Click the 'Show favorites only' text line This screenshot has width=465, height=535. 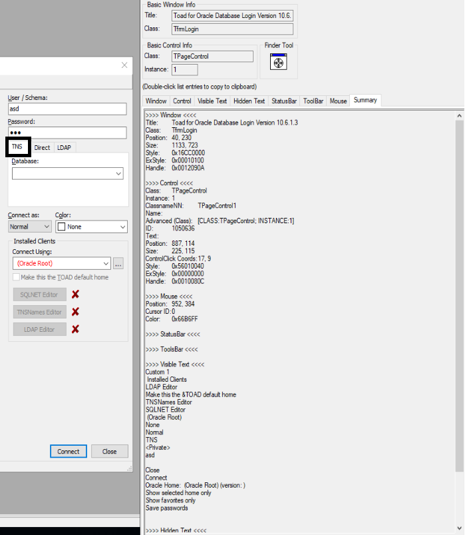click(170, 500)
